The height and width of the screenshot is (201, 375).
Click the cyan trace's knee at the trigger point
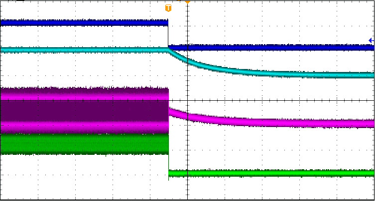coord(170,50)
